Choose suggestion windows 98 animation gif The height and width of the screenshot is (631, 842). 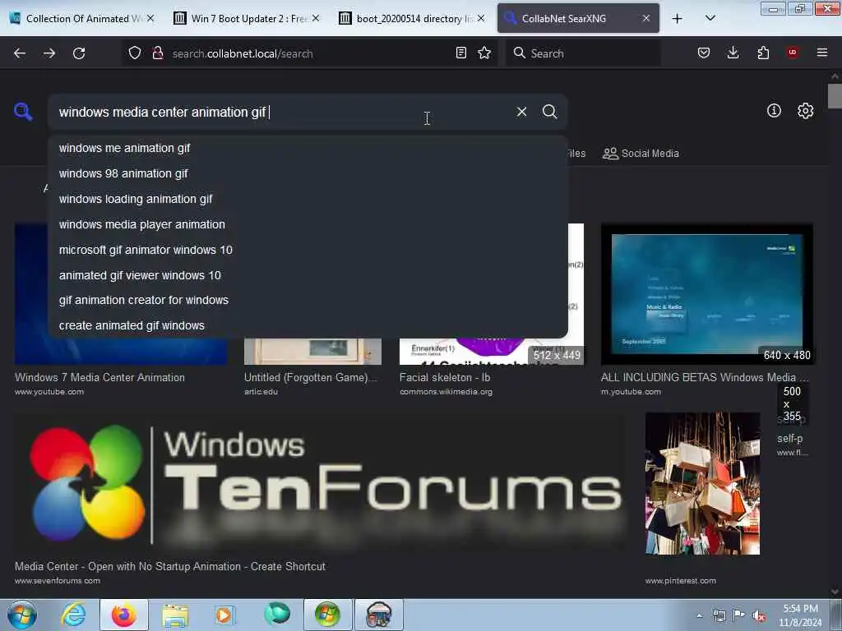308,173
